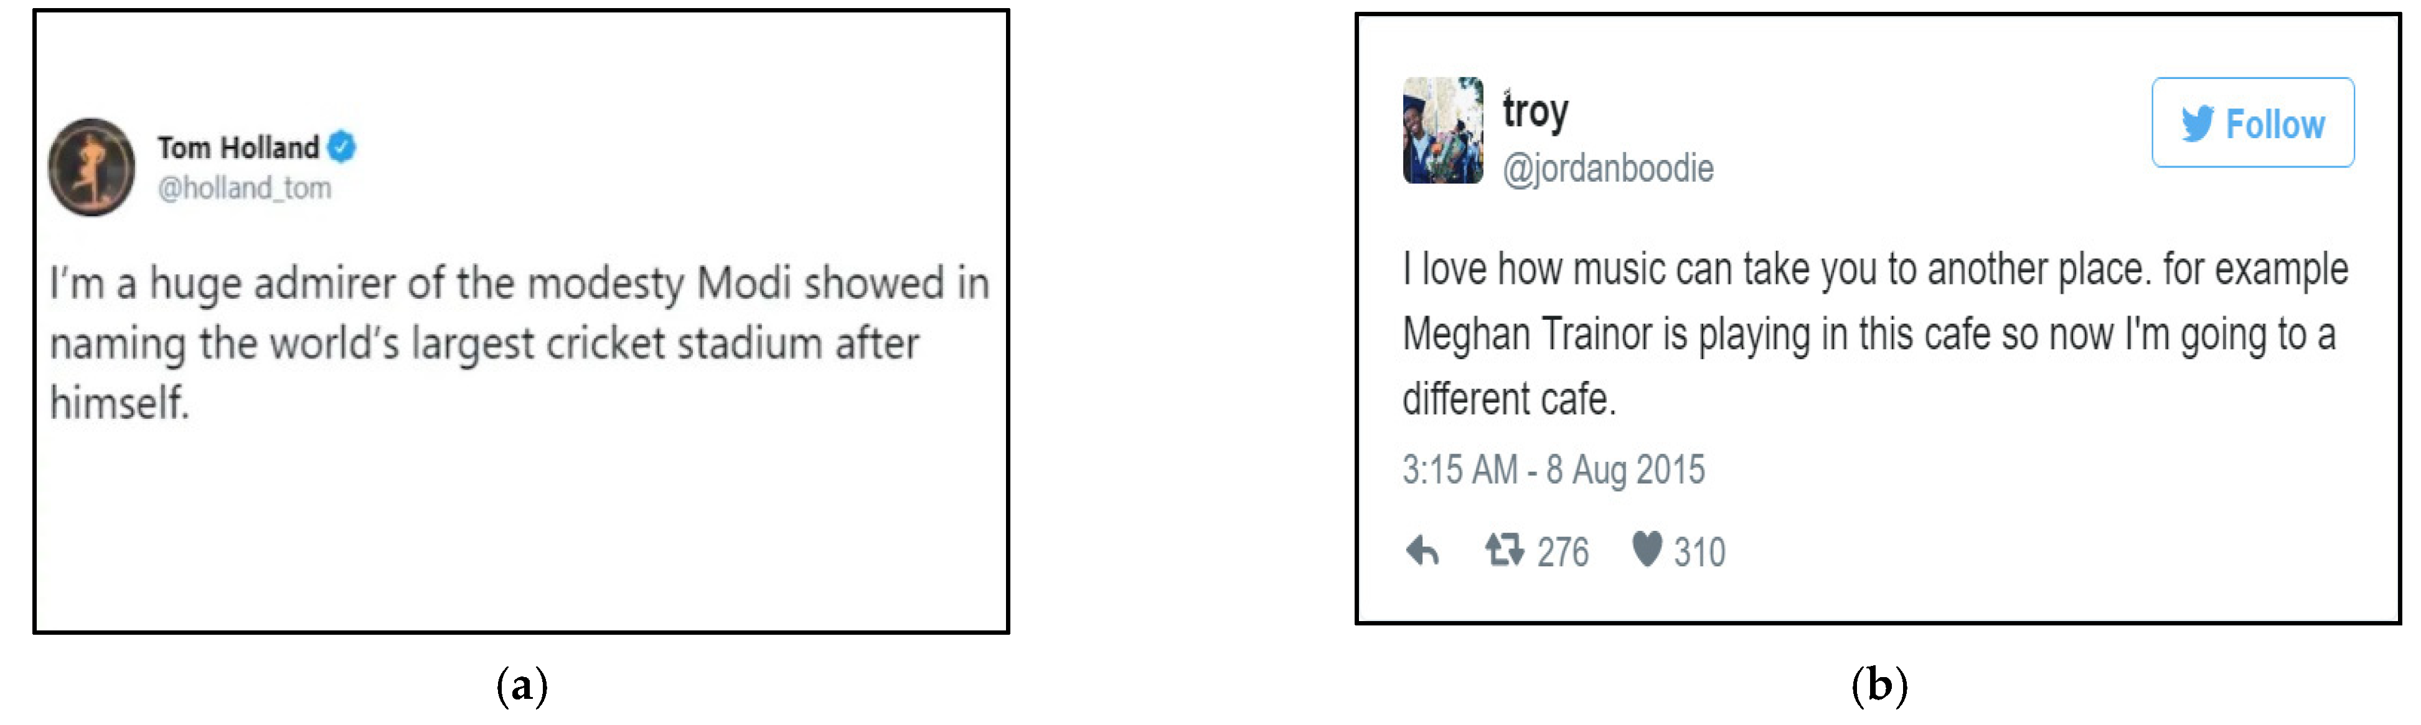Click the 310 likes count
Viewport: 2421px width, 725px height.
pos(1699,552)
